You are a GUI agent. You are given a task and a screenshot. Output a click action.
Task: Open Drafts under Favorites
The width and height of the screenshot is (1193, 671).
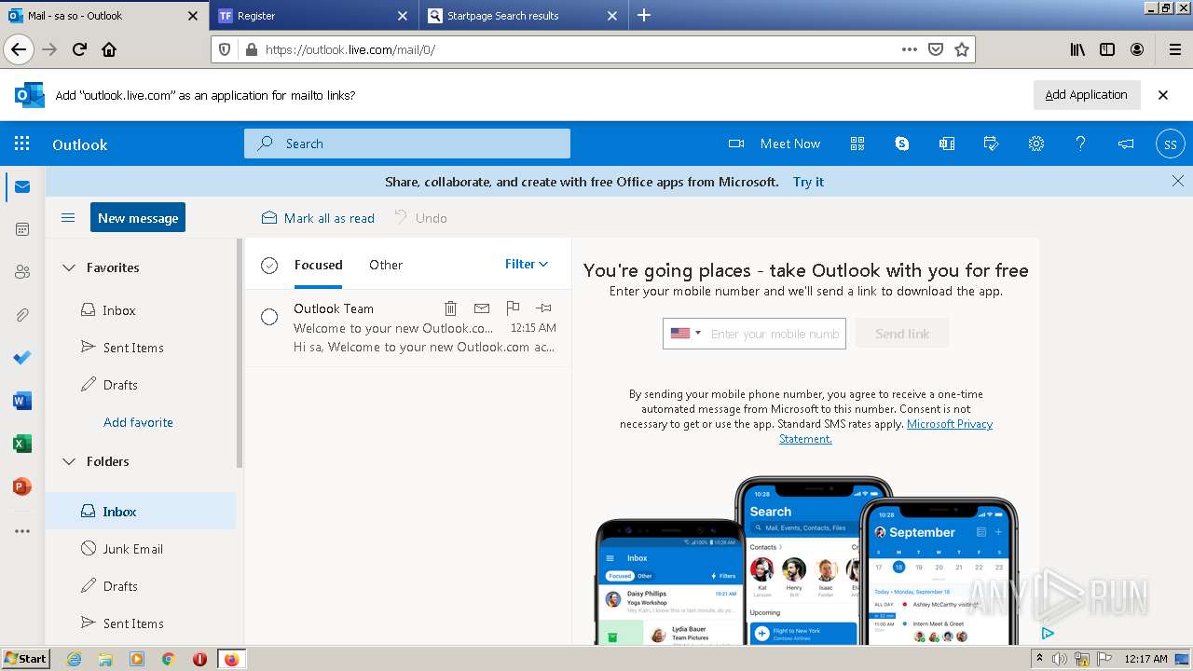click(141, 385)
